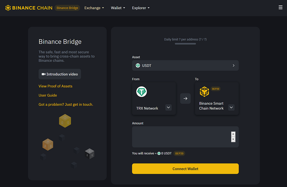The width and height of the screenshot is (287, 187).
Task: Click the daily limit progress bar
Action: pyautogui.click(x=185, y=44)
